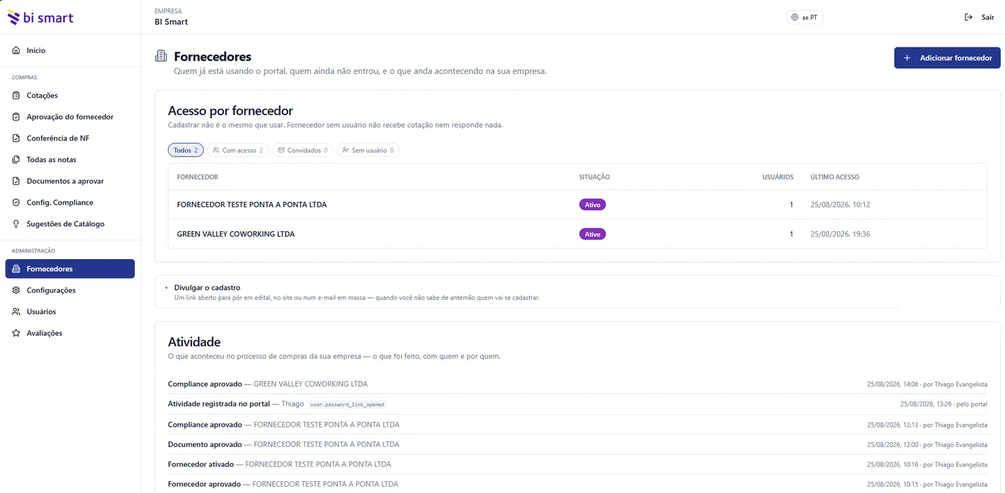This screenshot has width=1005, height=493.
Task: Open the Configurações page
Action: pyautogui.click(x=70, y=290)
